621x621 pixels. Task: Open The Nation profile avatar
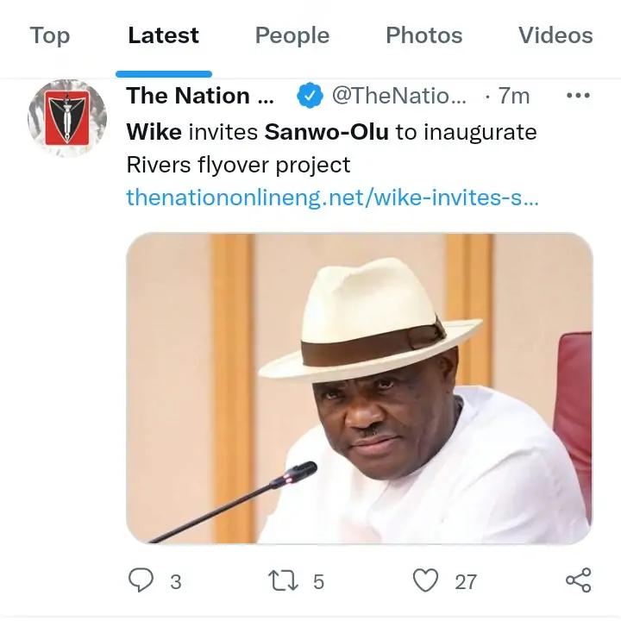tap(67, 118)
